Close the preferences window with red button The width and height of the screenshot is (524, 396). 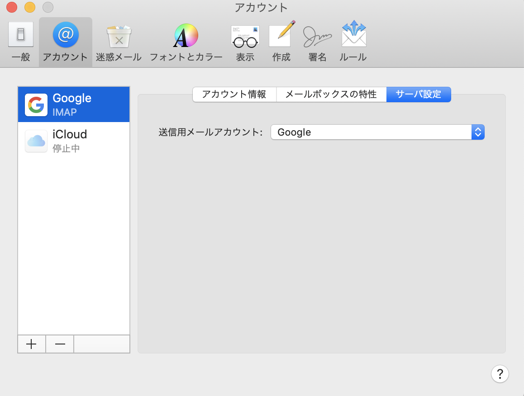coord(12,7)
